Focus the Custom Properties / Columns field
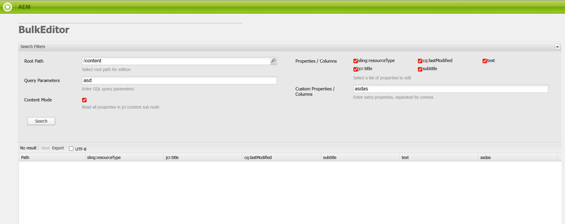This screenshot has width=565, height=224. click(451, 89)
